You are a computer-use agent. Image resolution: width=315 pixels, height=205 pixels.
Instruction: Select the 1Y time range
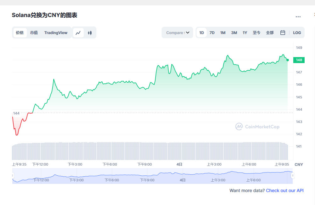[245, 32]
